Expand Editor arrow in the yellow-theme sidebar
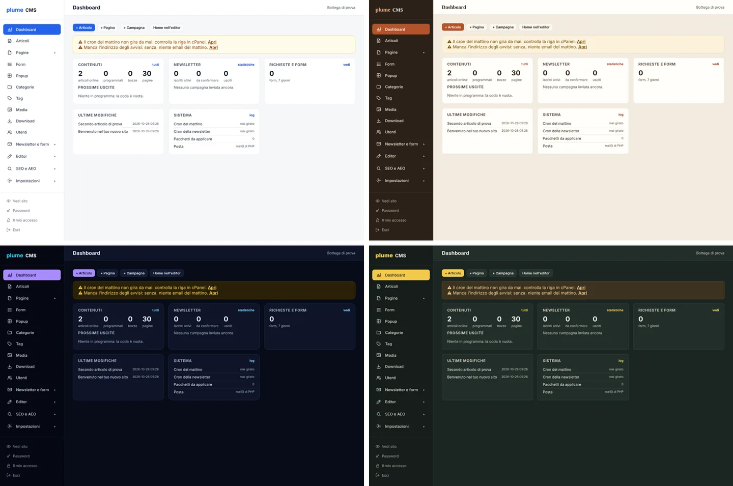 424,402
